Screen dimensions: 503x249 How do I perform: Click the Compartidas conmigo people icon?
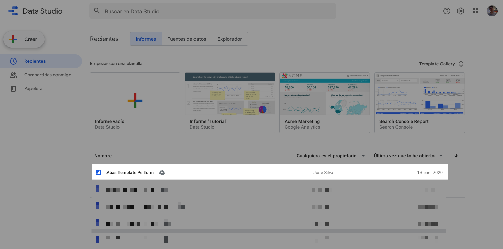point(13,75)
